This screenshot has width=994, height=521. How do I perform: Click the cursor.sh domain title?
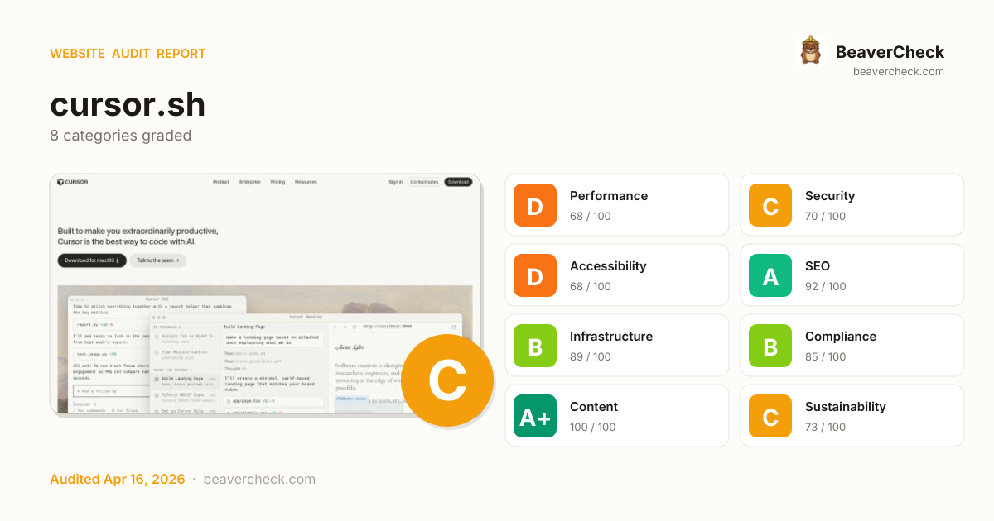pos(128,105)
